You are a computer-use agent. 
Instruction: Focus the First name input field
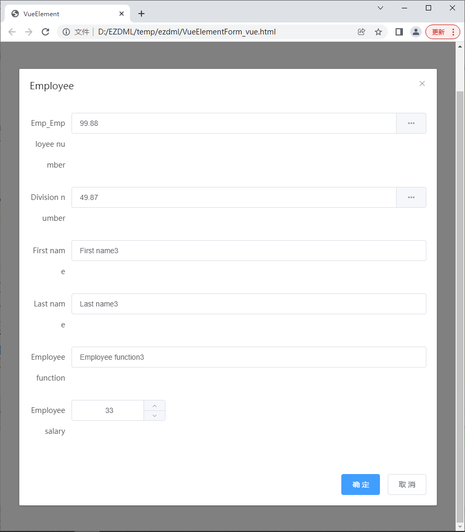coord(249,251)
